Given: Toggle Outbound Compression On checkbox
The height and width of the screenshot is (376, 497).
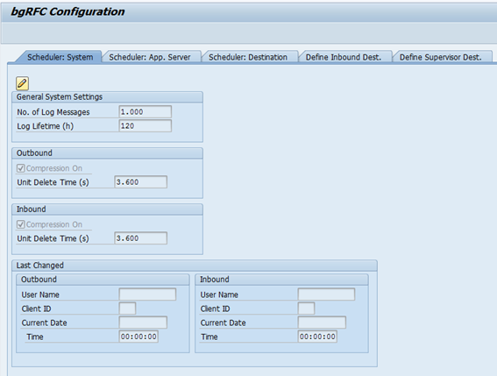Looking at the screenshot, I should pyautogui.click(x=21, y=168).
